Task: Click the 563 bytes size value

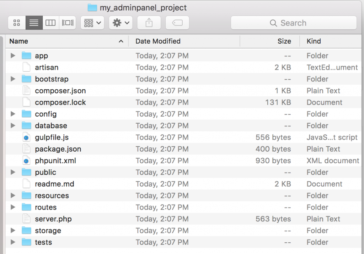Action: (x=273, y=219)
